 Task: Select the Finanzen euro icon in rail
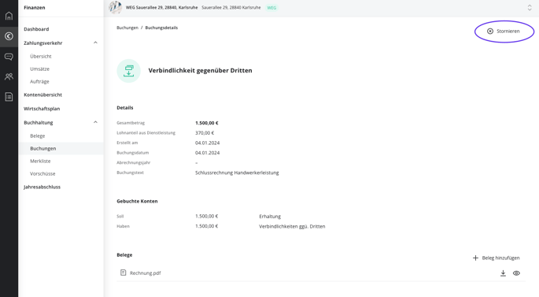click(x=9, y=36)
